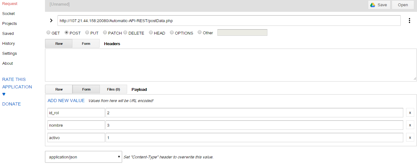Viewport: 417px width, 164px height.
Task: Click the Google Drive Save icon
Action: coord(373,5)
